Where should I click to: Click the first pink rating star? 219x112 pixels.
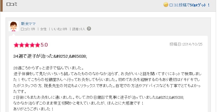16,45
